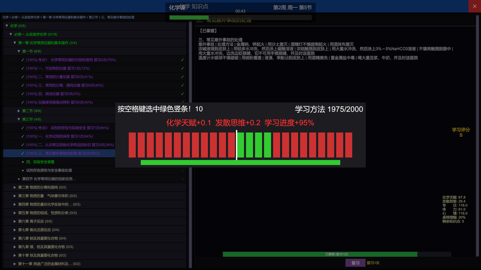
Task: Collapse 第一章 化学常用仪器和基本操作 (2/4)
Action: coord(15,43)
